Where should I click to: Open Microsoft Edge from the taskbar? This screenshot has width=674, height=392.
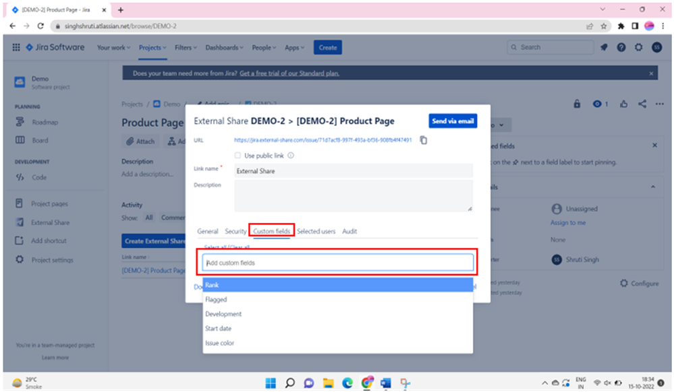[347, 383]
